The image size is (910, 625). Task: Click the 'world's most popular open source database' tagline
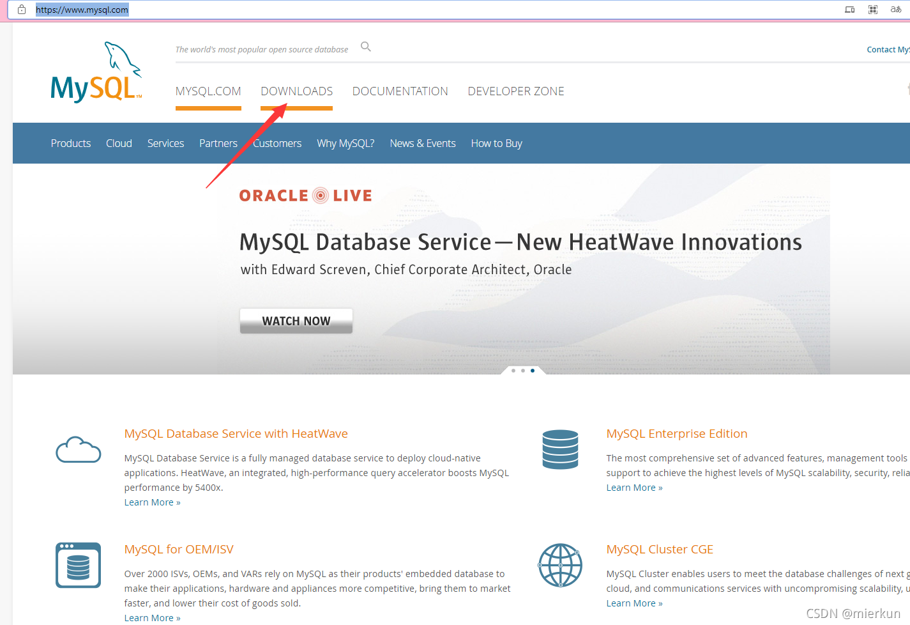[x=262, y=49]
